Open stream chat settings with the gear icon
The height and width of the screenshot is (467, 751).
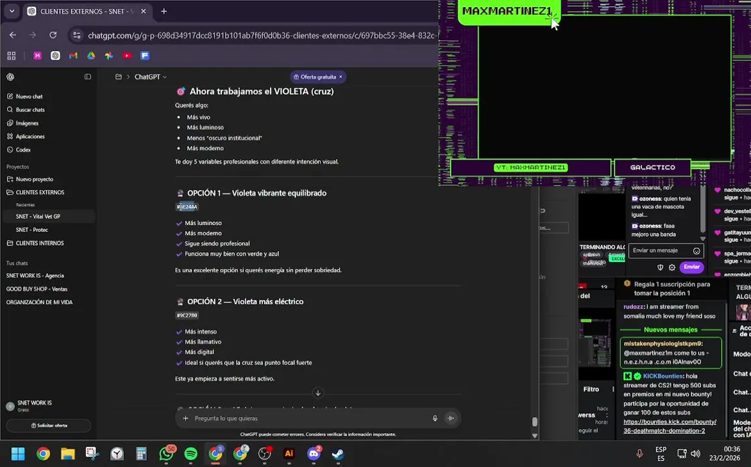coord(672,267)
